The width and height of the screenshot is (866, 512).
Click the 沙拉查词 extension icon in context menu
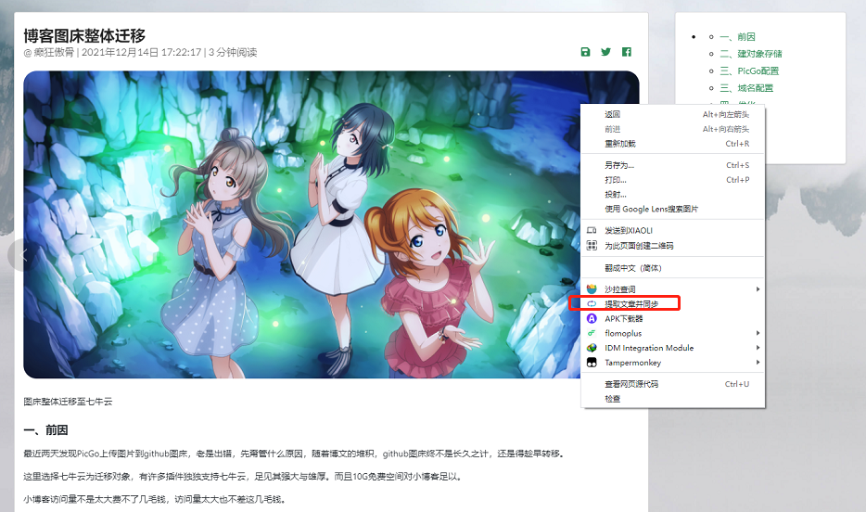pos(592,289)
